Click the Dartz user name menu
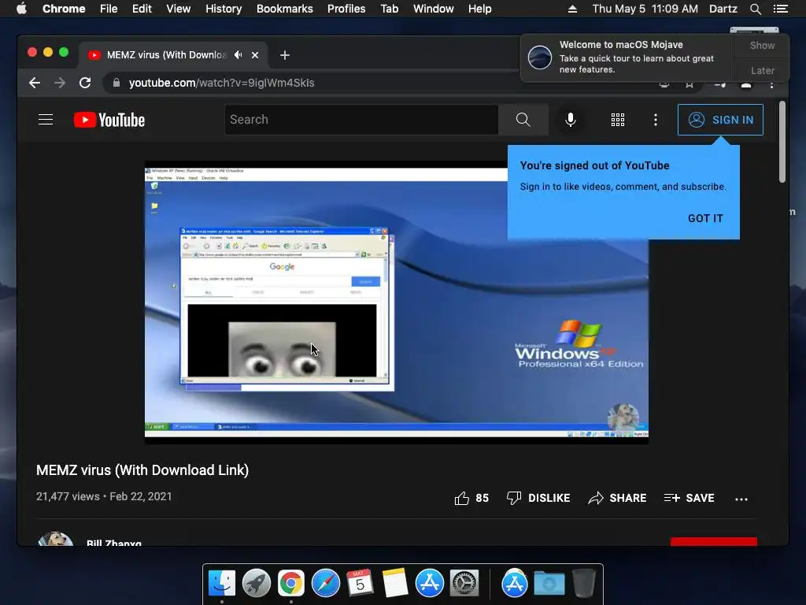 pyautogui.click(x=723, y=9)
